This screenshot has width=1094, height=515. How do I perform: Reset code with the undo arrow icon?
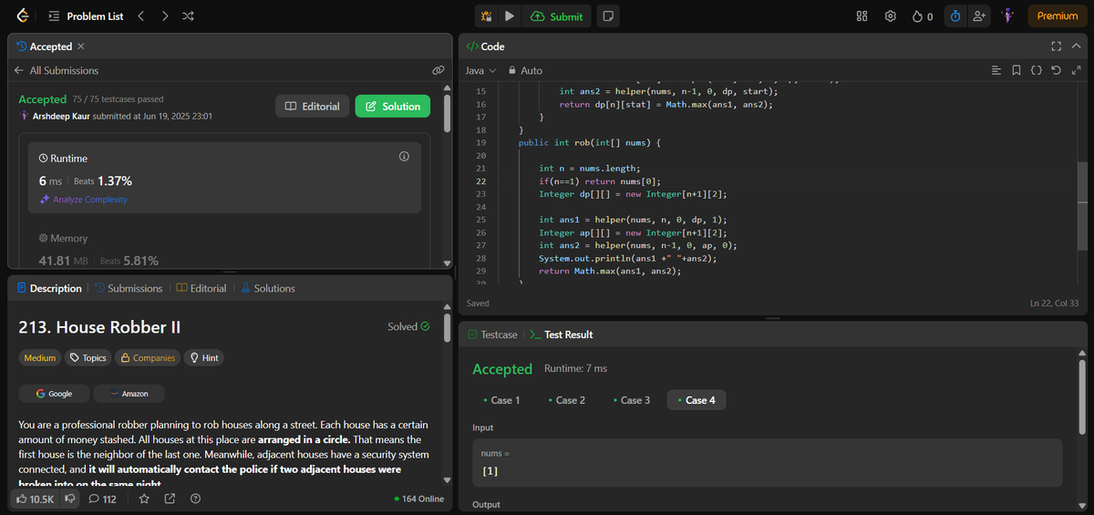click(1057, 70)
